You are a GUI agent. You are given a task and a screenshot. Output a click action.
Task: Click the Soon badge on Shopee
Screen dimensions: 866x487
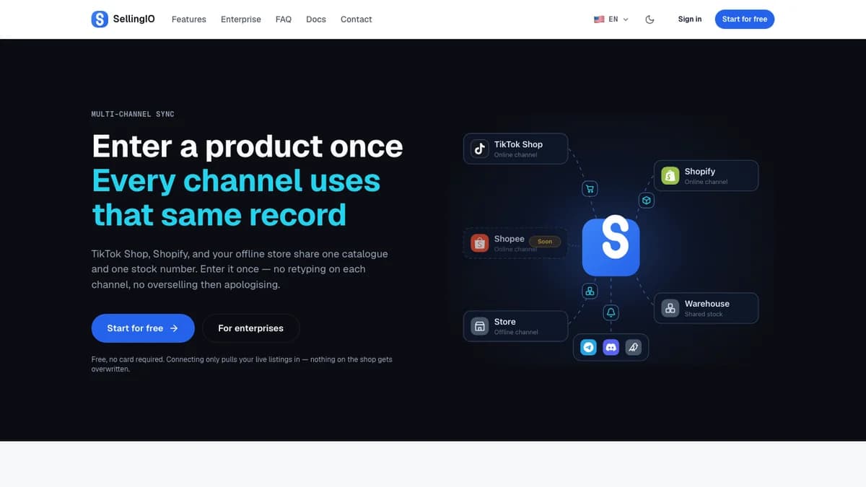(545, 242)
